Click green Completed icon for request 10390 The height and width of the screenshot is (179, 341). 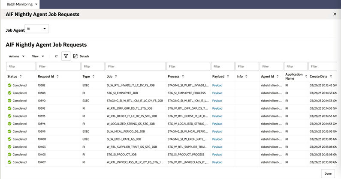pyautogui.click(x=9, y=101)
